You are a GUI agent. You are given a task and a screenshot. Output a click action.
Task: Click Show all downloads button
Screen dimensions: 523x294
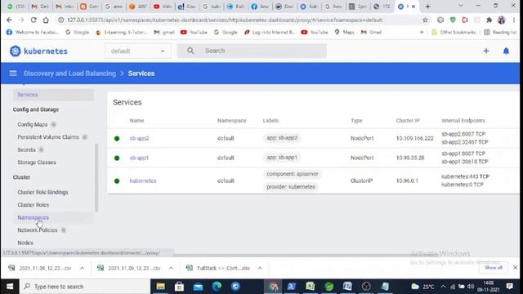click(x=494, y=268)
